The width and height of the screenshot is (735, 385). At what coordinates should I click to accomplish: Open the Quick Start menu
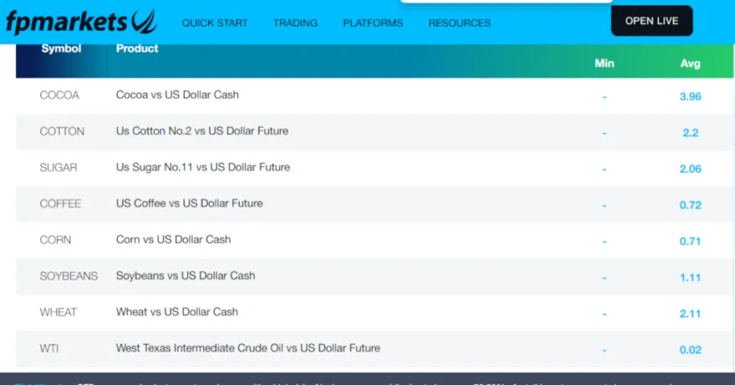point(215,23)
